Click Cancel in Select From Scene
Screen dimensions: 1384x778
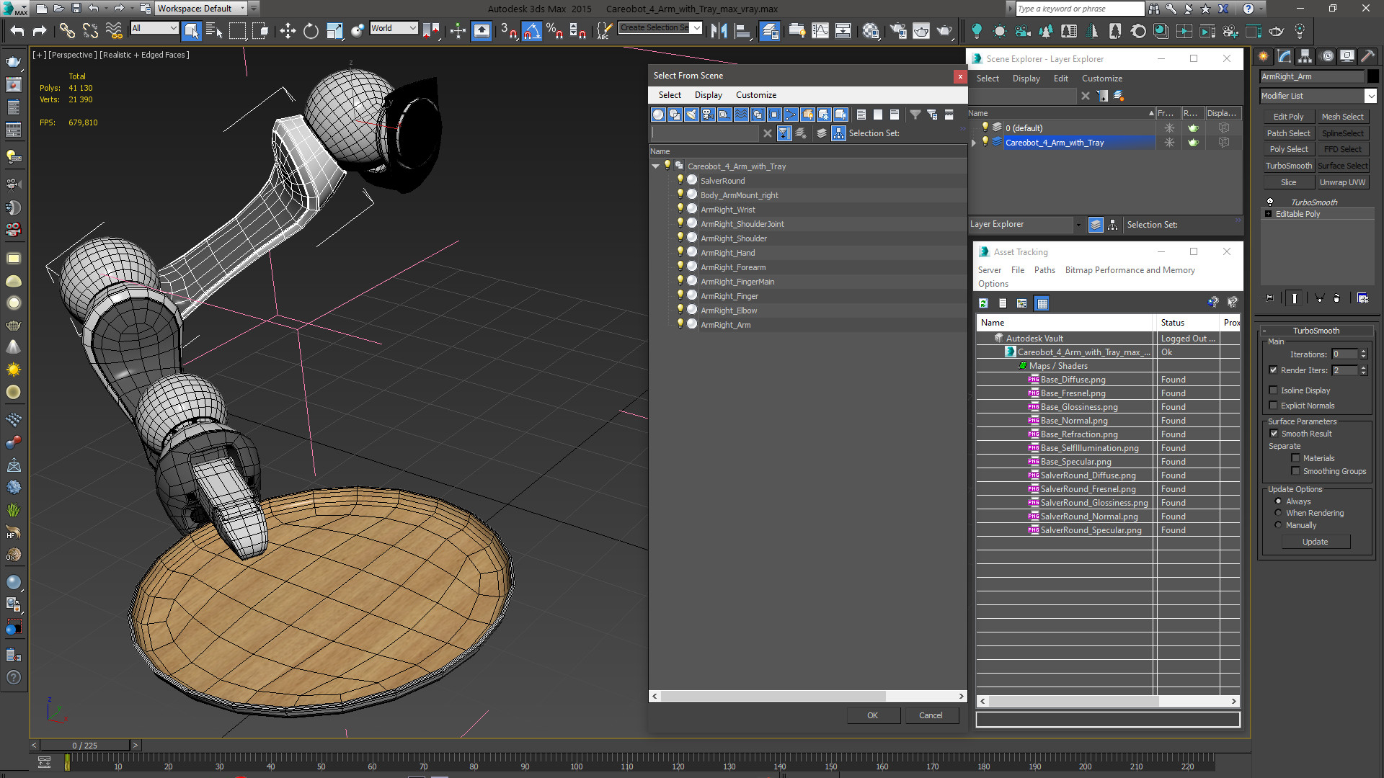931,715
